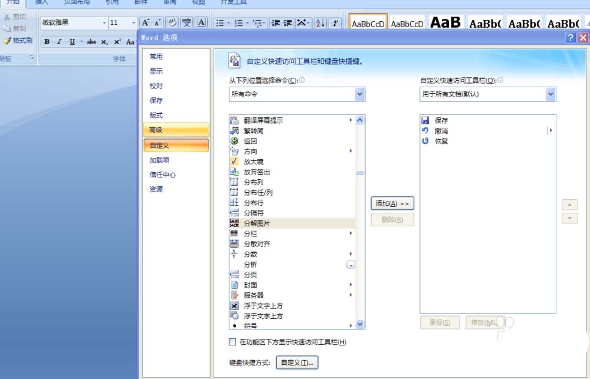Click the 重设(S) button
This screenshot has height=379, width=590.
point(440,322)
